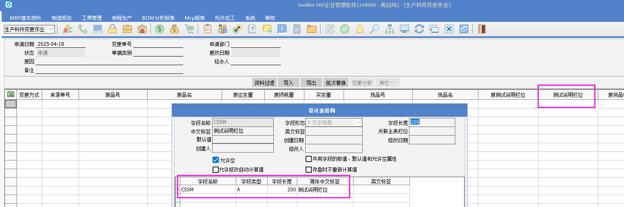
Task: Click the 字段长度 input field
Action: (432, 122)
